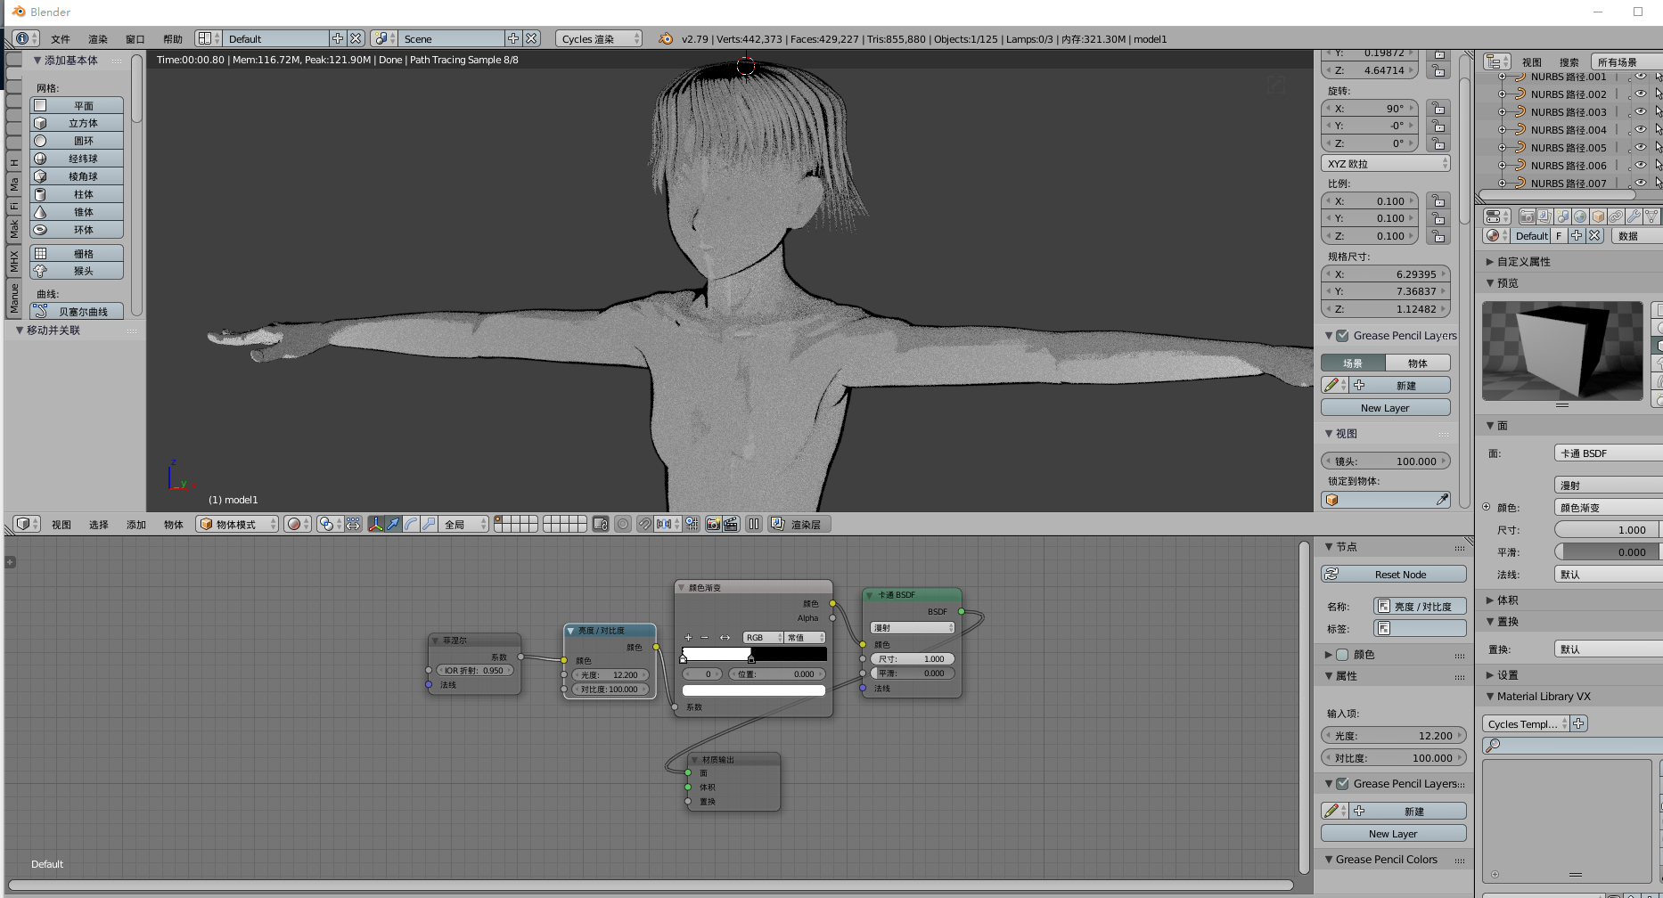Enable the 颜色 checkbox in node panel

coord(1342,655)
